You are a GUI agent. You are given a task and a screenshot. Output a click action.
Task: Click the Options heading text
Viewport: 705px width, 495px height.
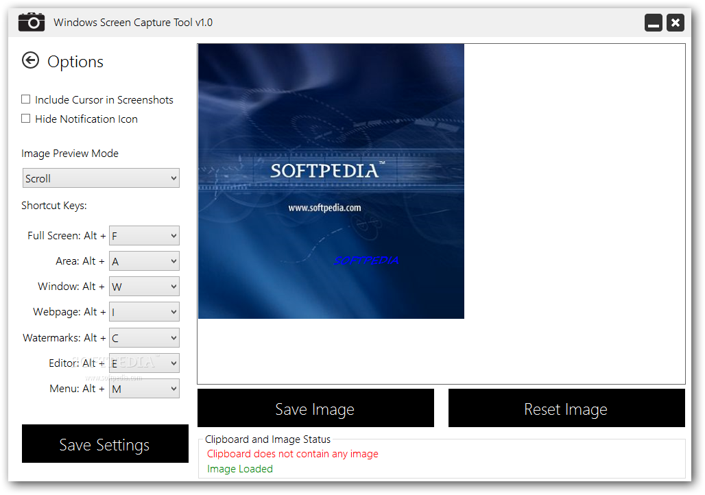click(x=75, y=62)
